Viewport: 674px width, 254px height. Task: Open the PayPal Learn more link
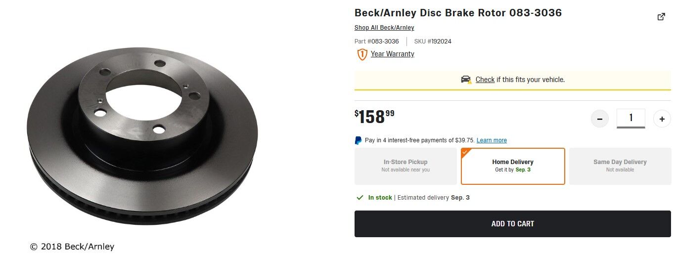click(492, 140)
